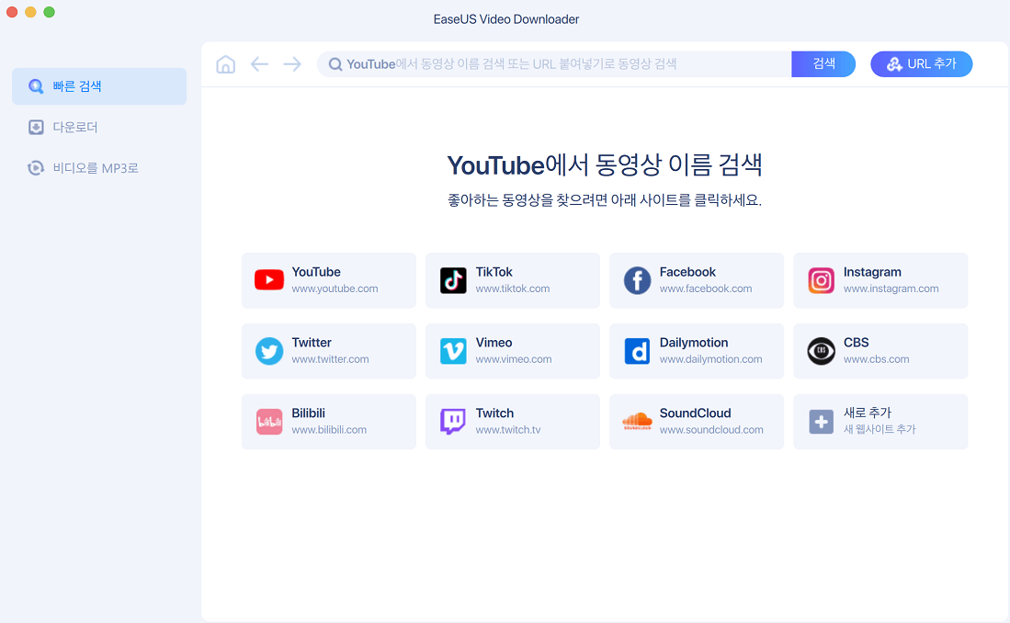Click the Instagram logo icon
Screen dimensions: 1010x623
[822, 280]
